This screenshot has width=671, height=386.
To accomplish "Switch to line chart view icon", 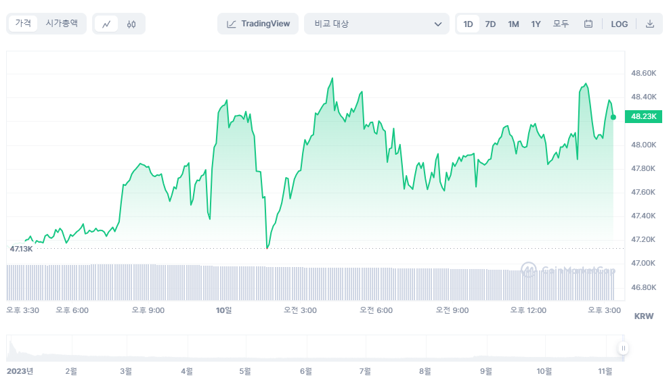I will 106,24.
